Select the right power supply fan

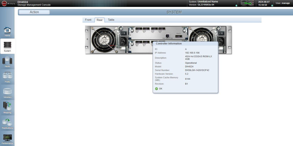[202, 35]
